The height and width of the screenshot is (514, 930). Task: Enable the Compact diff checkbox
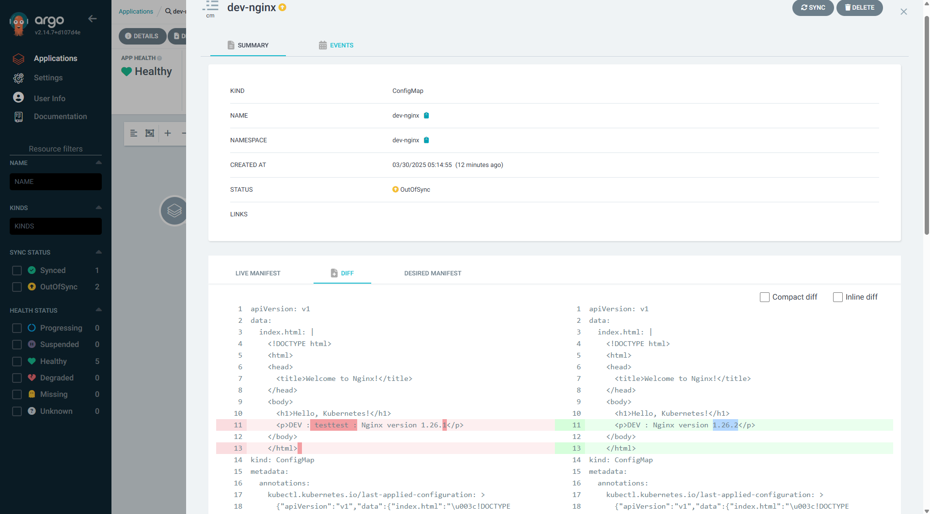pyautogui.click(x=765, y=297)
